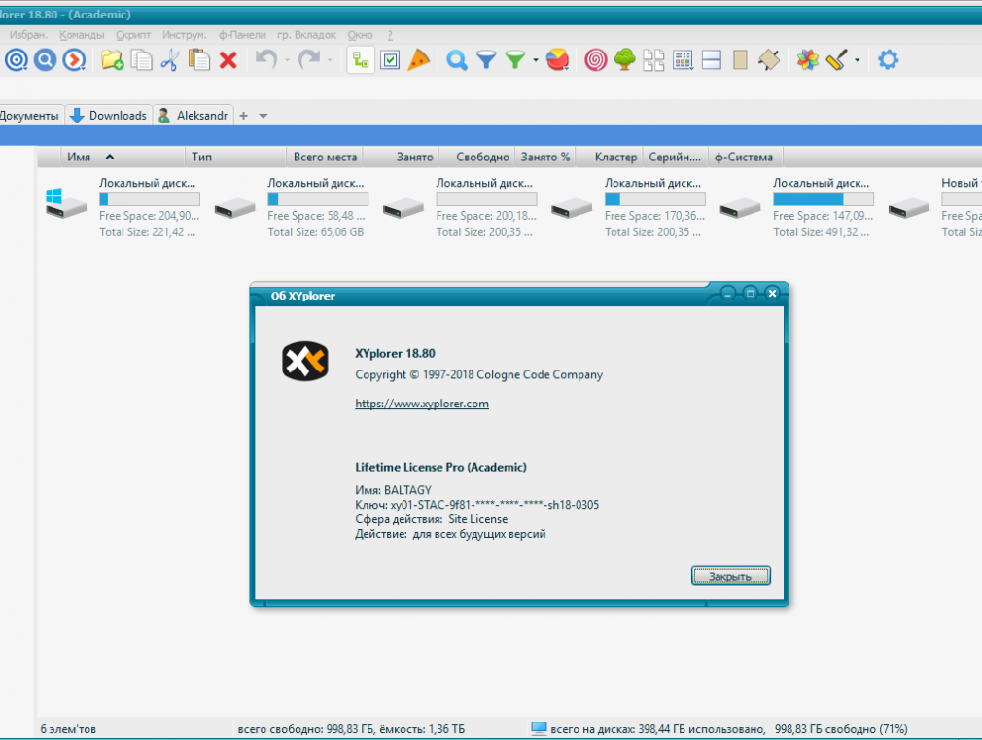This screenshot has width=982, height=740.
Task: Open Find Files with the blue magnifier
Action: [x=457, y=60]
